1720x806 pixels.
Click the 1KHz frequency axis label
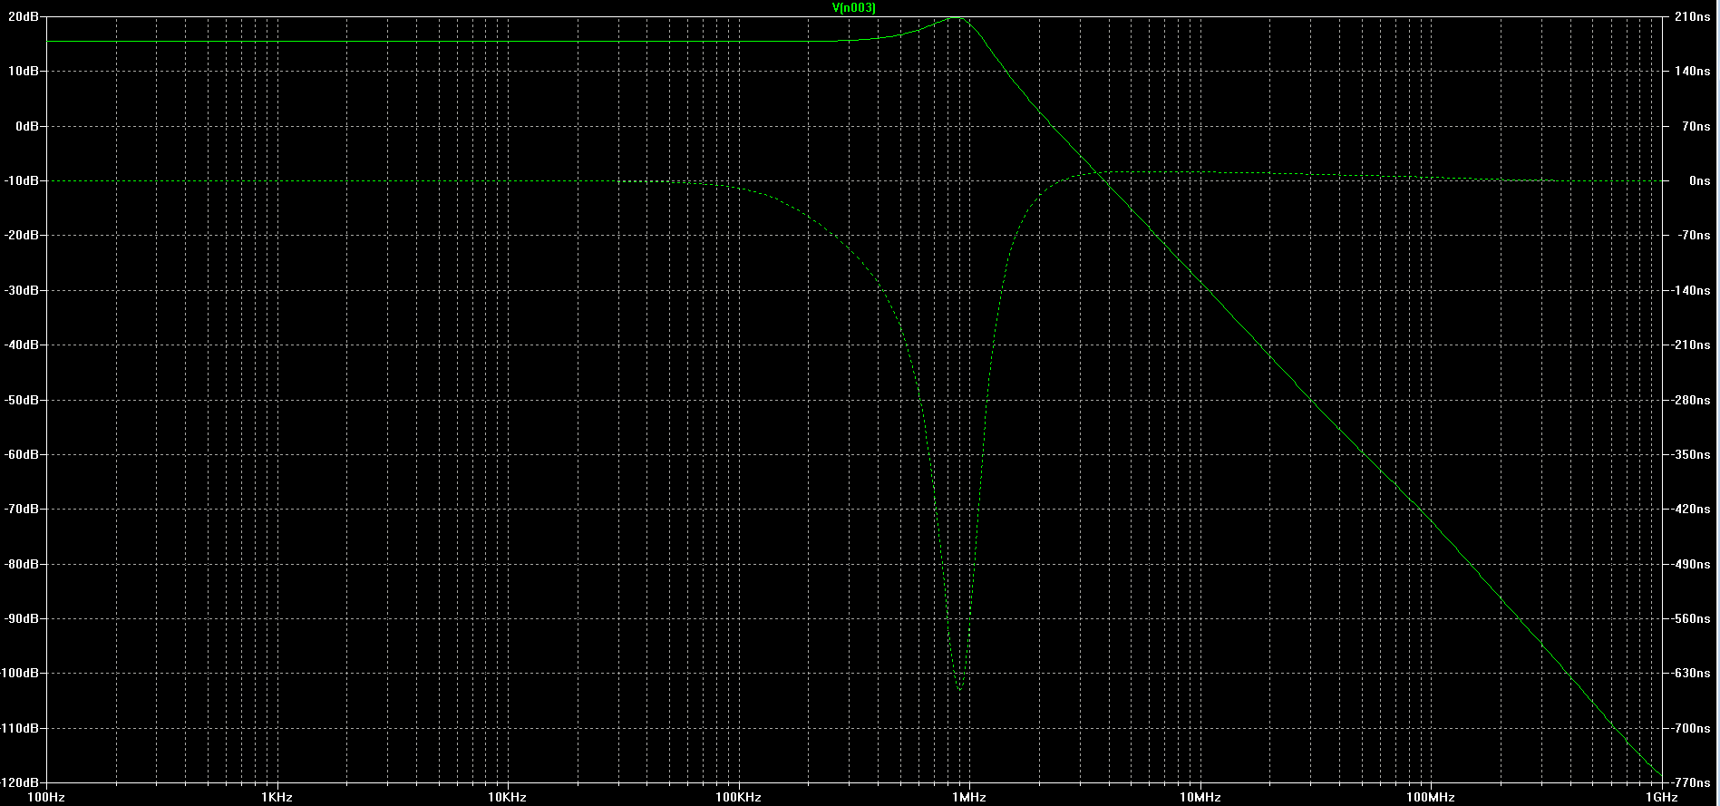pos(277,797)
